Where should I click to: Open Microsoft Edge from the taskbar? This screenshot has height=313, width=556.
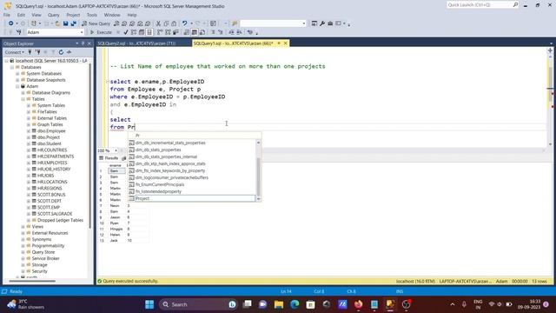(x=295, y=304)
